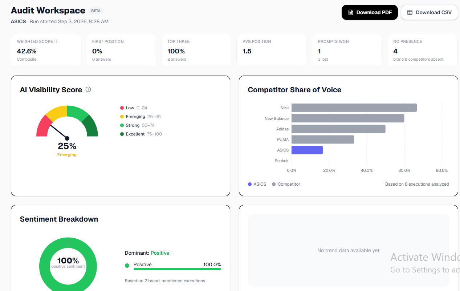Viewport: 460px width, 291px height.
Task: Click the PDF file icon in Download PDF
Action: 350,12
